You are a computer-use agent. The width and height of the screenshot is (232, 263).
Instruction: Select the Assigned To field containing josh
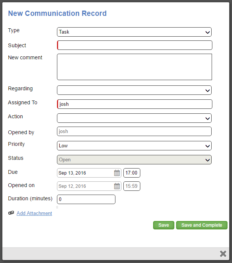(x=135, y=104)
